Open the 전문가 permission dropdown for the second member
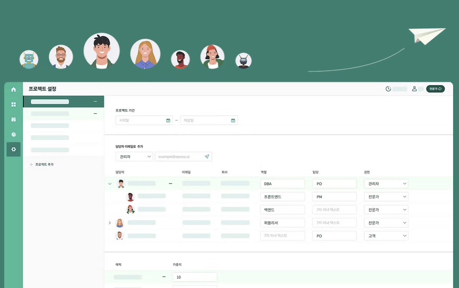The width and height of the screenshot is (459, 288). coord(386,196)
